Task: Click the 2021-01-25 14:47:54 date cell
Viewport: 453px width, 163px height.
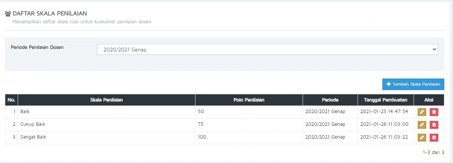Action: (x=386, y=112)
